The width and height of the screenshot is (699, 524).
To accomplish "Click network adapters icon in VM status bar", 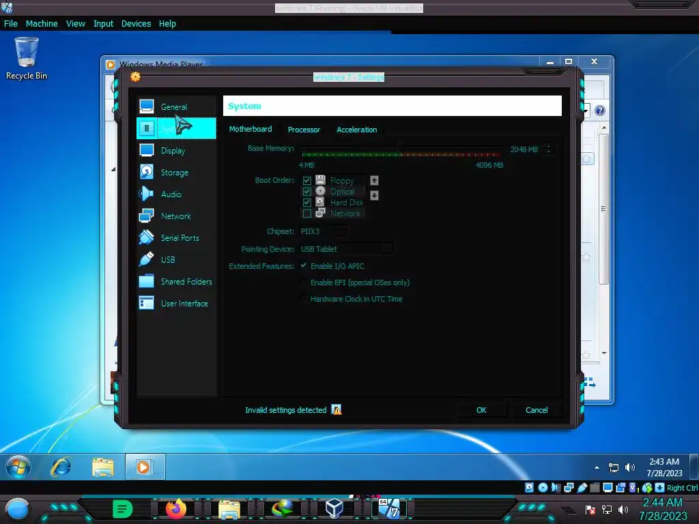I will pyautogui.click(x=569, y=487).
